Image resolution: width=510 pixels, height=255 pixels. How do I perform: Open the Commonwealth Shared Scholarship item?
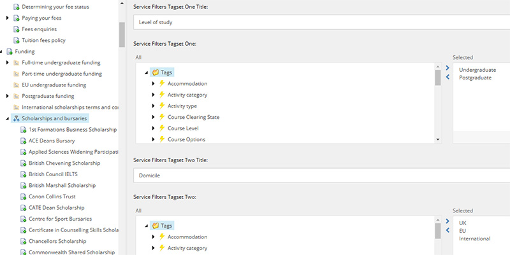pos(71,252)
